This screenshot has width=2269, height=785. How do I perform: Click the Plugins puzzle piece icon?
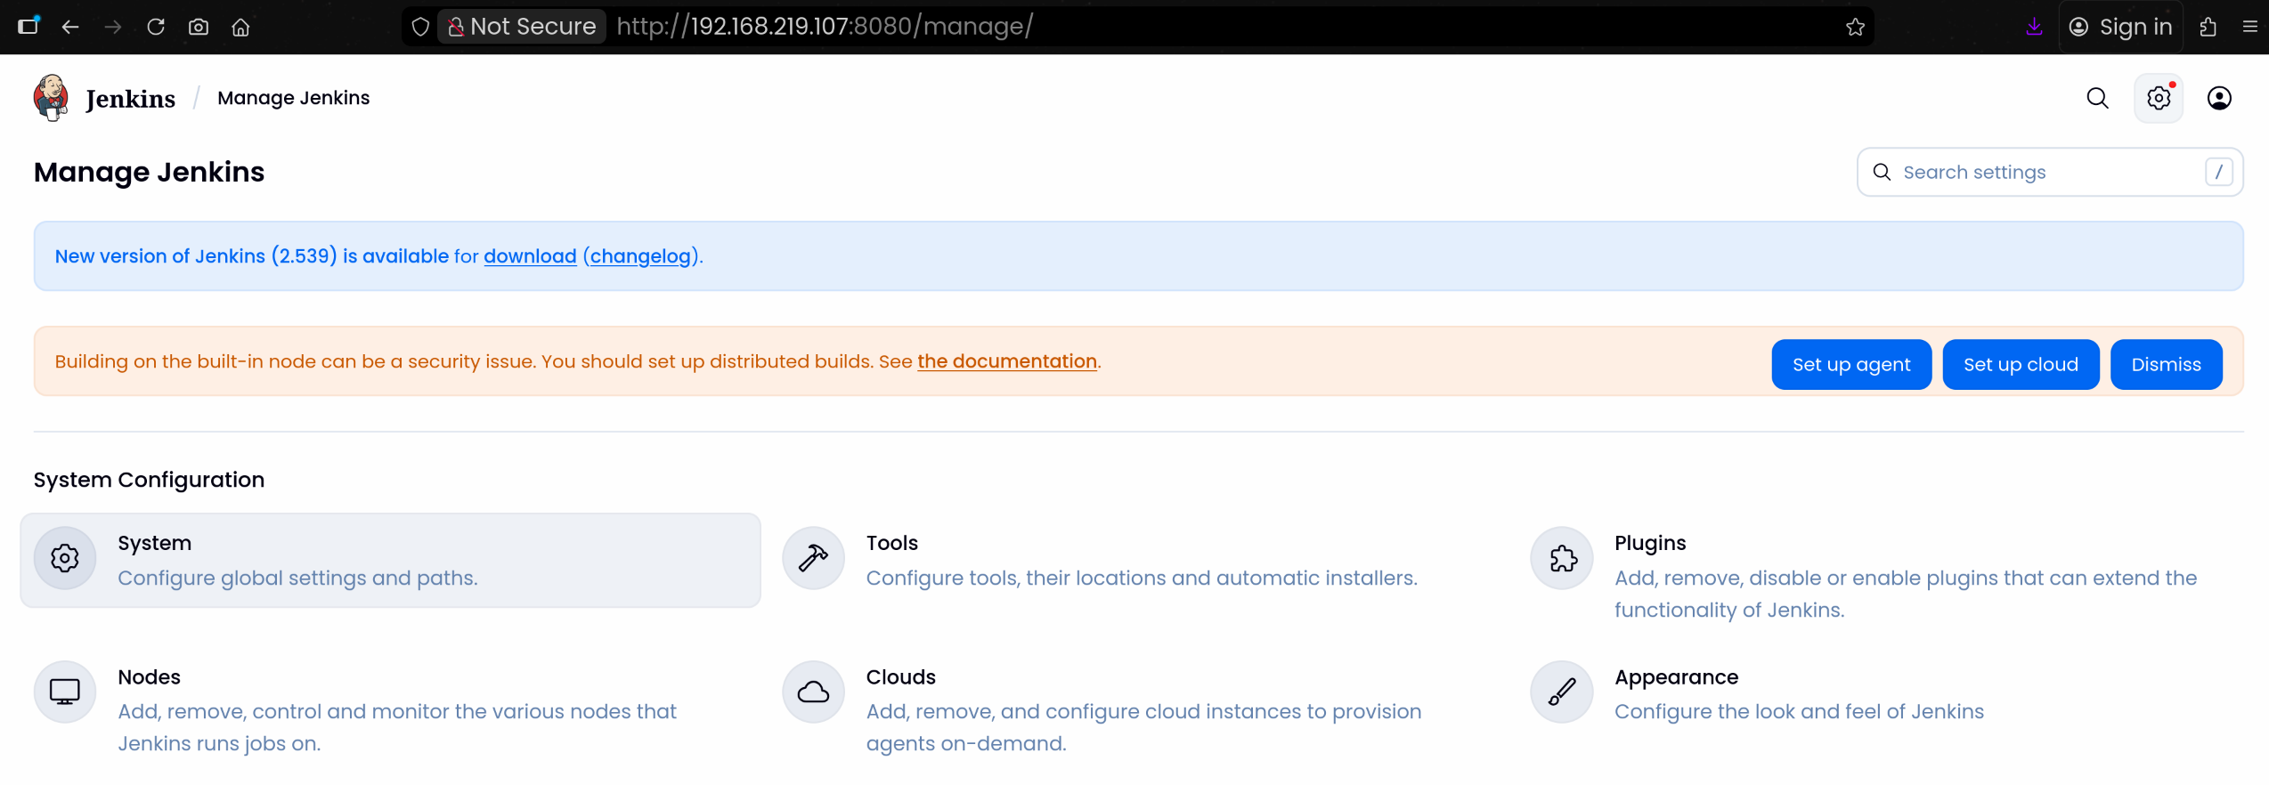pyautogui.click(x=1562, y=559)
